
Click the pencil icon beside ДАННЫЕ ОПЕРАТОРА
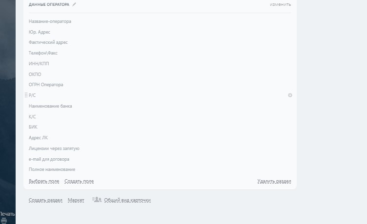75,4
